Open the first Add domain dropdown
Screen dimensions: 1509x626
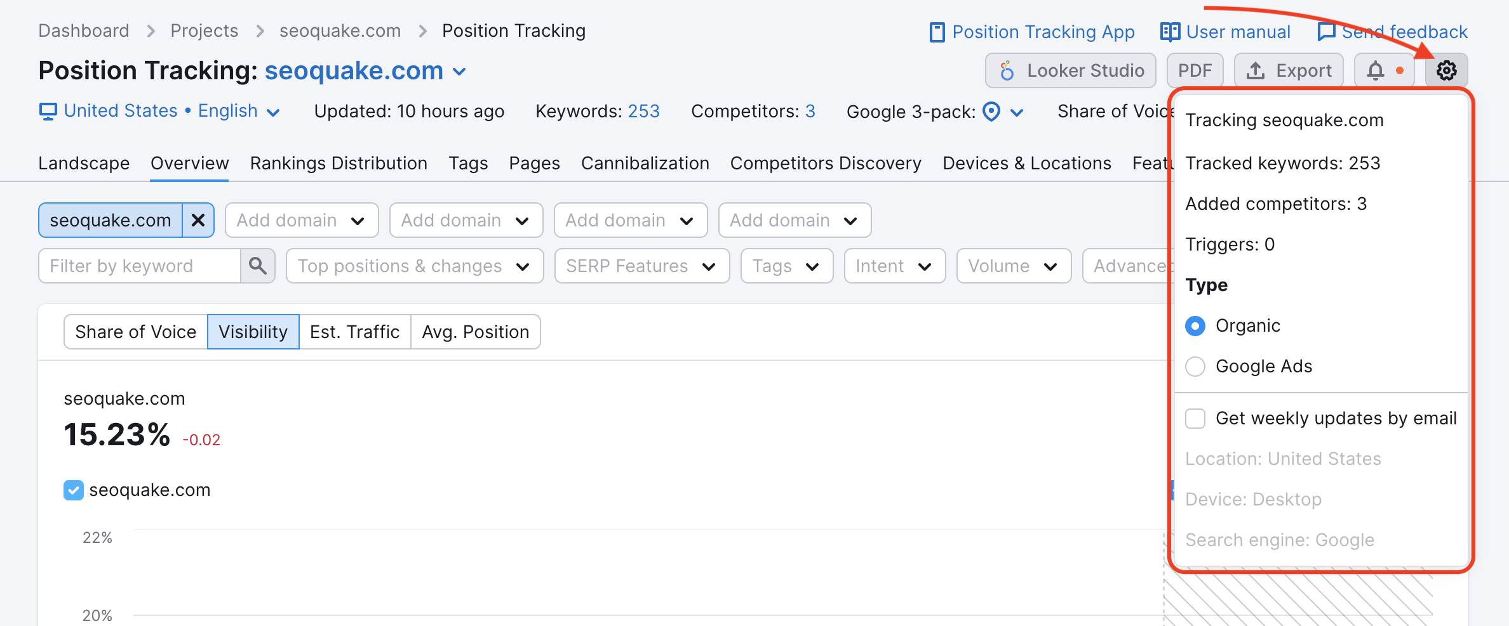point(302,220)
